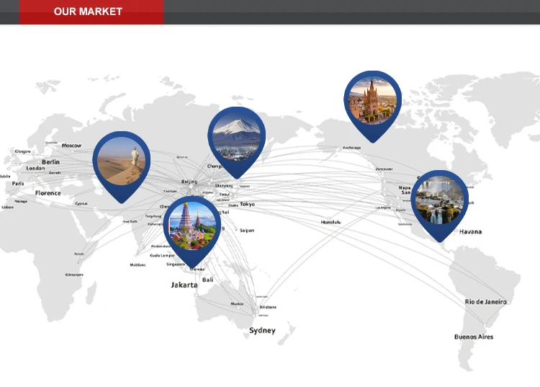The image size is (540, 387).
Task: Click the Lisbon city label
Action: 8,207
